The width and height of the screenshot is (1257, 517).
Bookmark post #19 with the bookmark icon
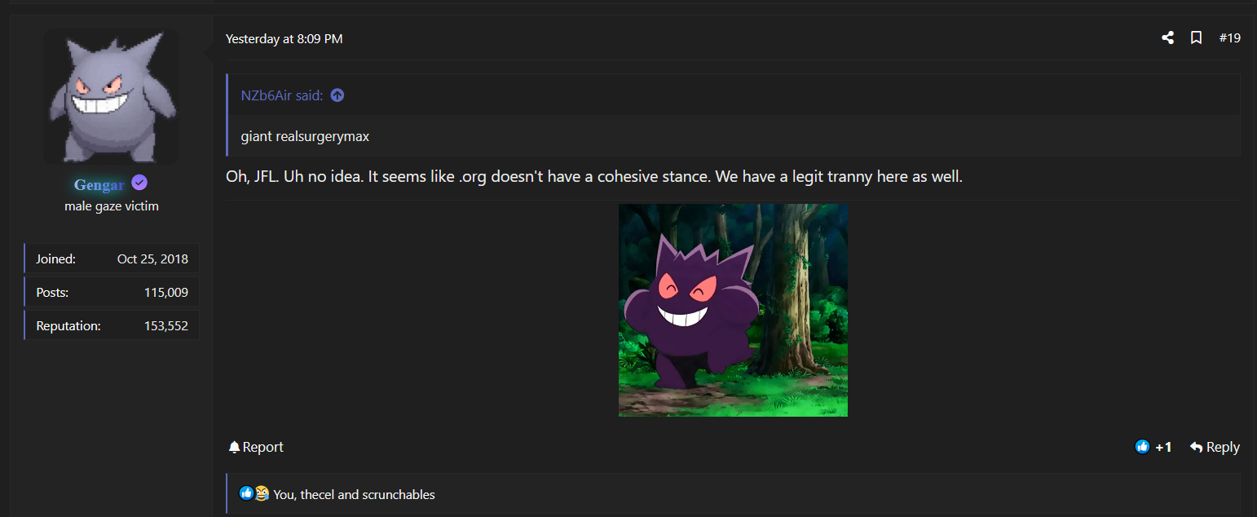tap(1196, 38)
